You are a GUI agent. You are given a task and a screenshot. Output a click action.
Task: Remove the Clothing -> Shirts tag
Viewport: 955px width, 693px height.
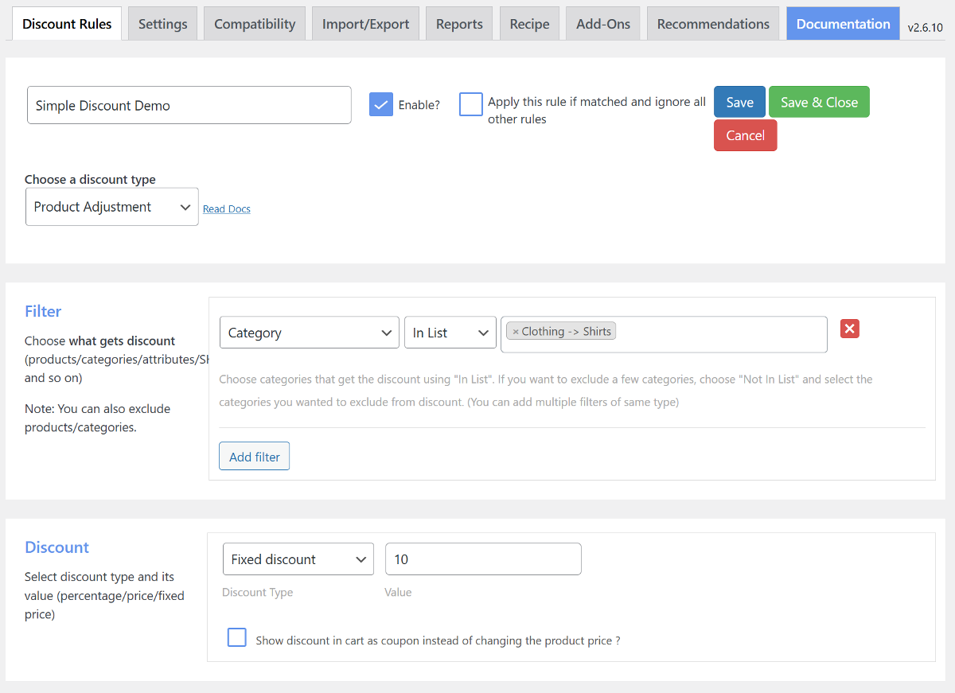tap(516, 332)
